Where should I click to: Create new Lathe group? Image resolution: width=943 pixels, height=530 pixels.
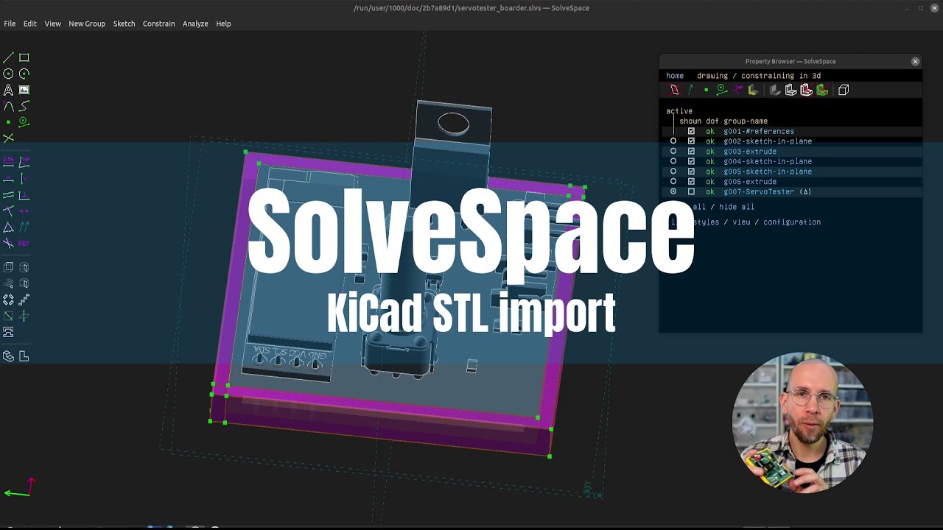(x=24, y=267)
